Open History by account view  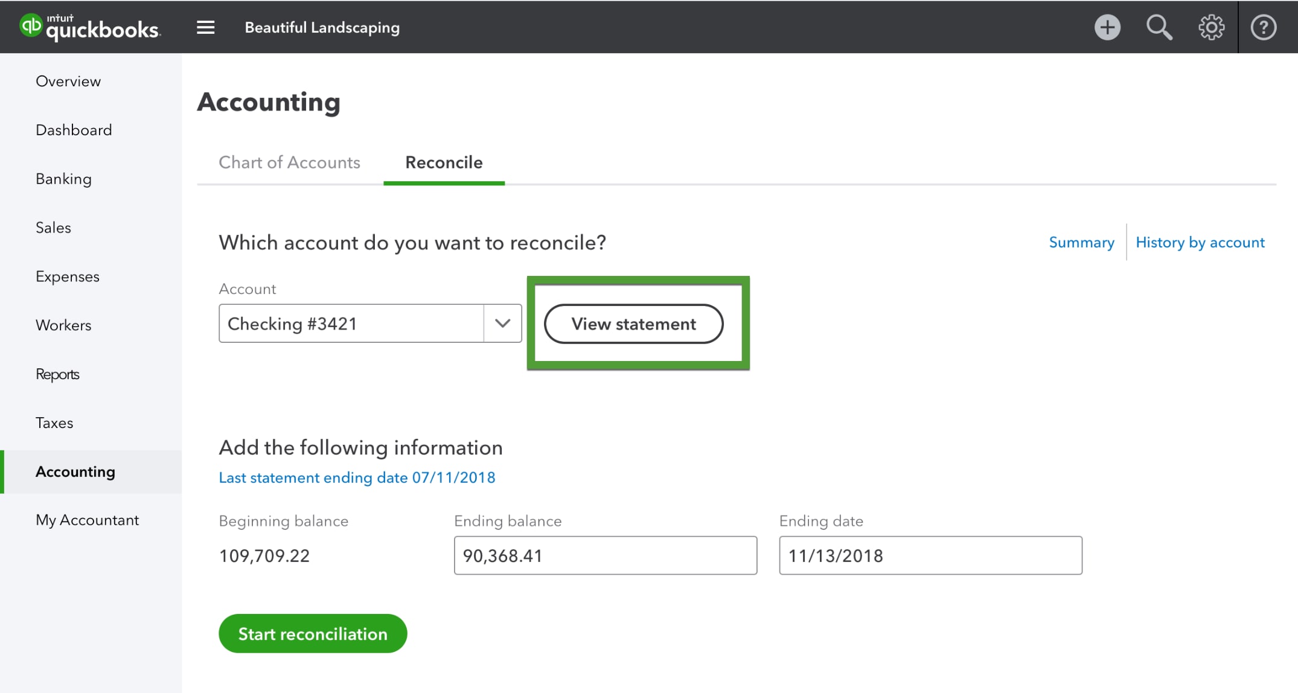pos(1201,242)
